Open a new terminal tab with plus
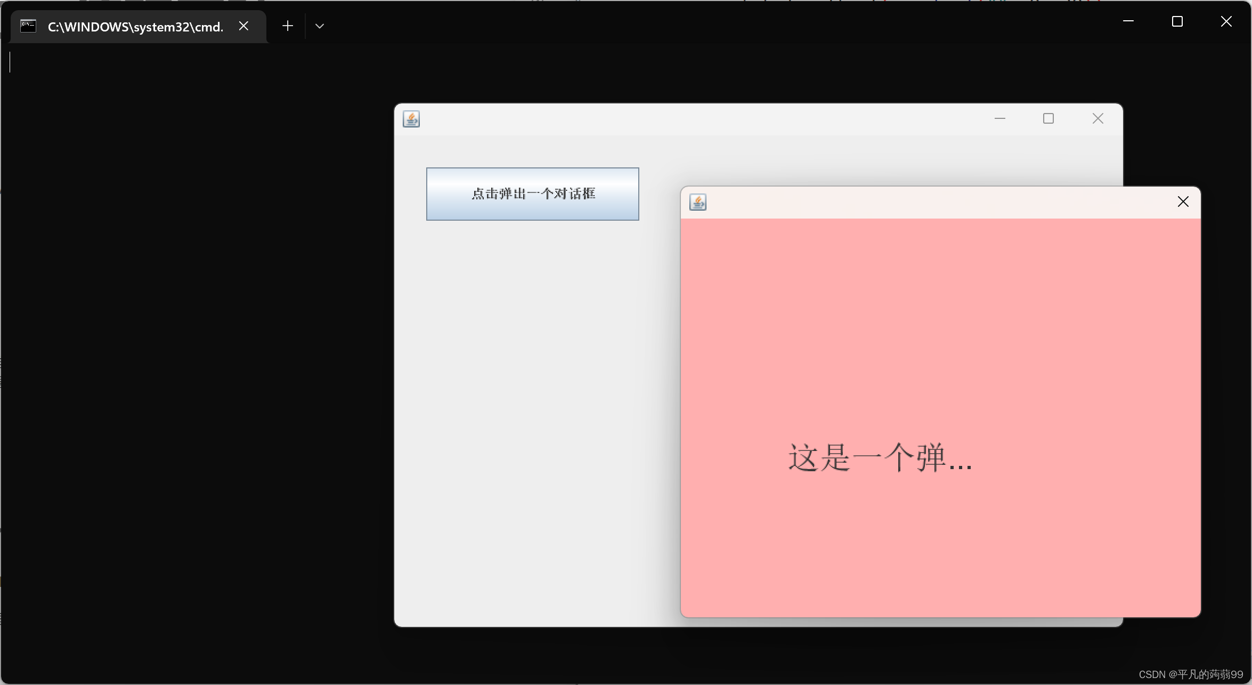This screenshot has width=1252, height=685. point(288,26)
